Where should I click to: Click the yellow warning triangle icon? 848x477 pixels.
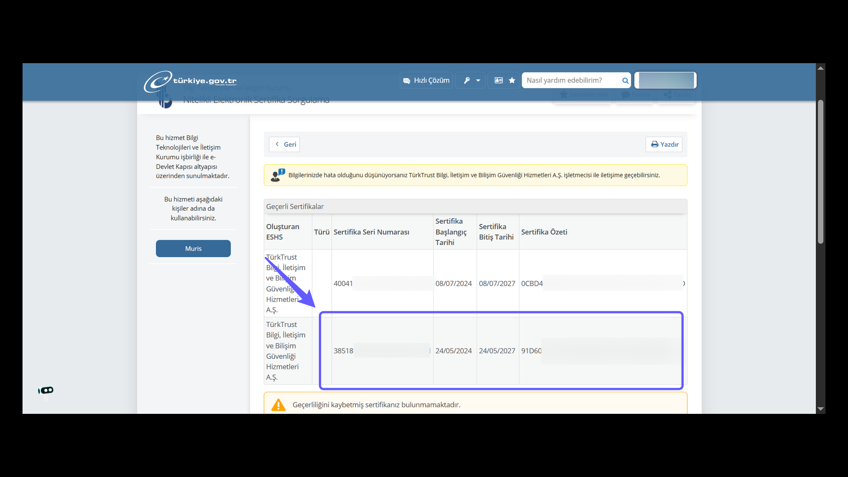click(278, 405)
